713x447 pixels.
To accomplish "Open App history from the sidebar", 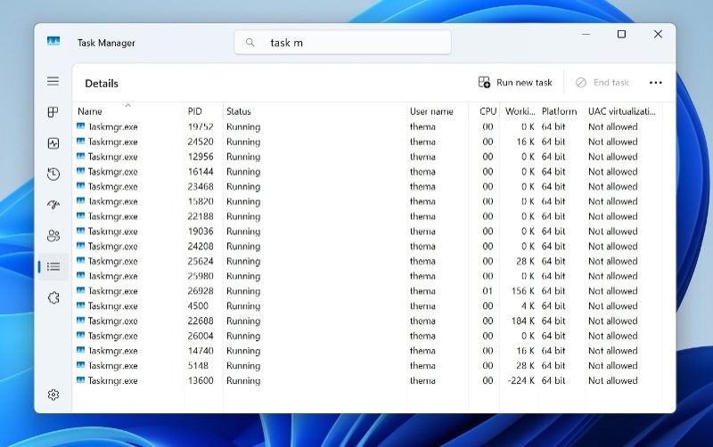I will pos(53,174).
